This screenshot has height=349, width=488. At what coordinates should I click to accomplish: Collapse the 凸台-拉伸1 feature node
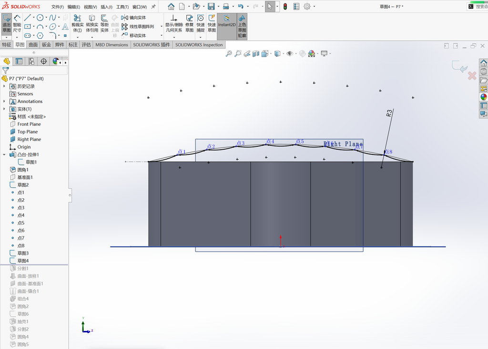point(4,154)
